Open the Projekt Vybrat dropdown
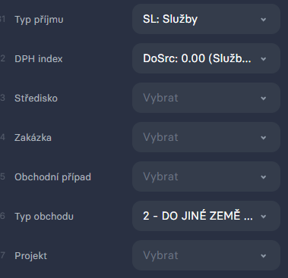The image size is (288, 278). tap(206, 255)
